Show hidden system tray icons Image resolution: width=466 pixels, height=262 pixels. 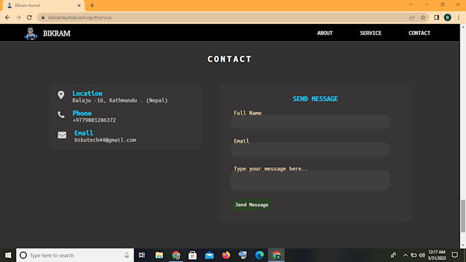point(405,255)
